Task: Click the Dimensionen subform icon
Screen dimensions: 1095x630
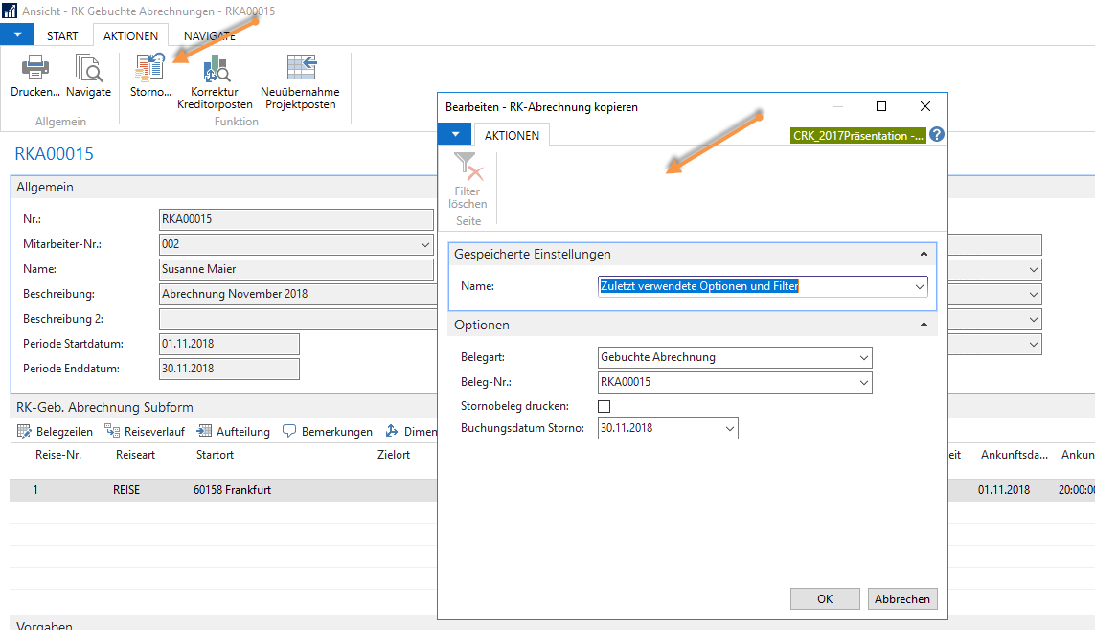Action: pyautogui.click(x=392, y=431)
